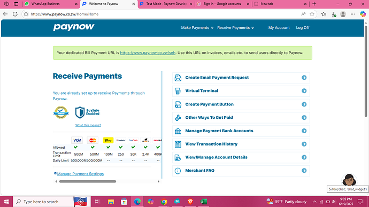
Task: Open help bubble for Create Payment Button
Action: tap(304, 104)
